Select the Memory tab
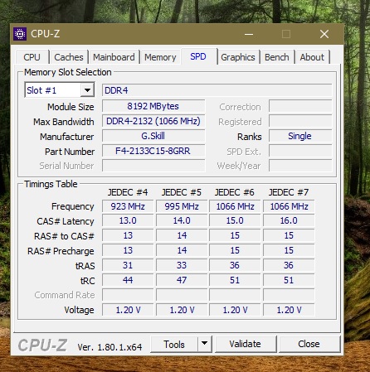The image size is (370, 372). (160, 57)
